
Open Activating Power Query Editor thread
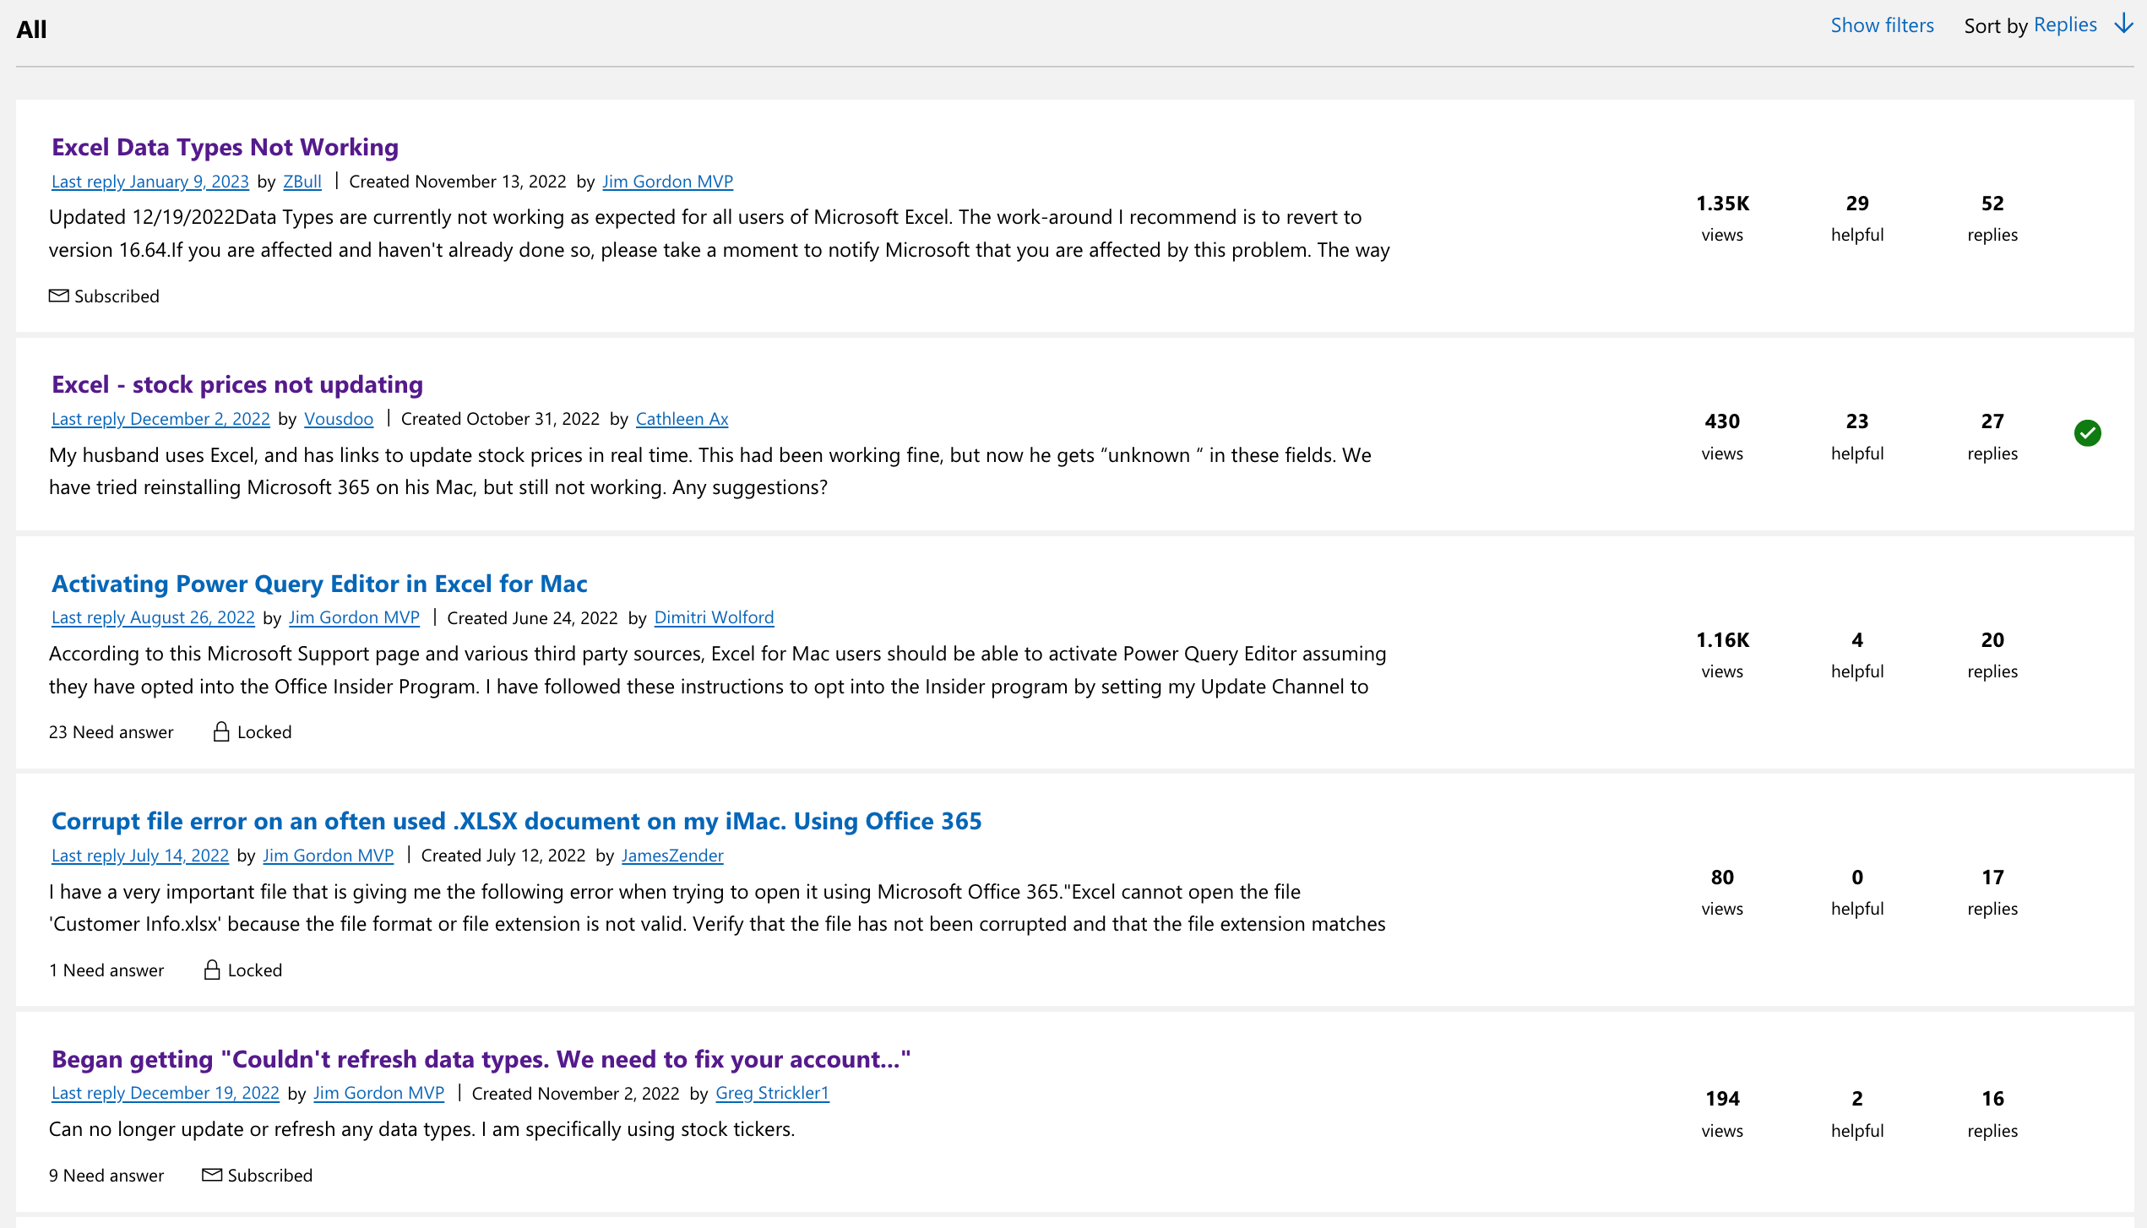[319, 584]
